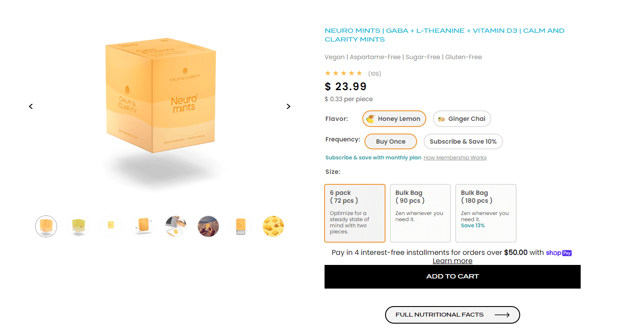Open Learn more about installments
639x335 pixels.
point(453,261)
